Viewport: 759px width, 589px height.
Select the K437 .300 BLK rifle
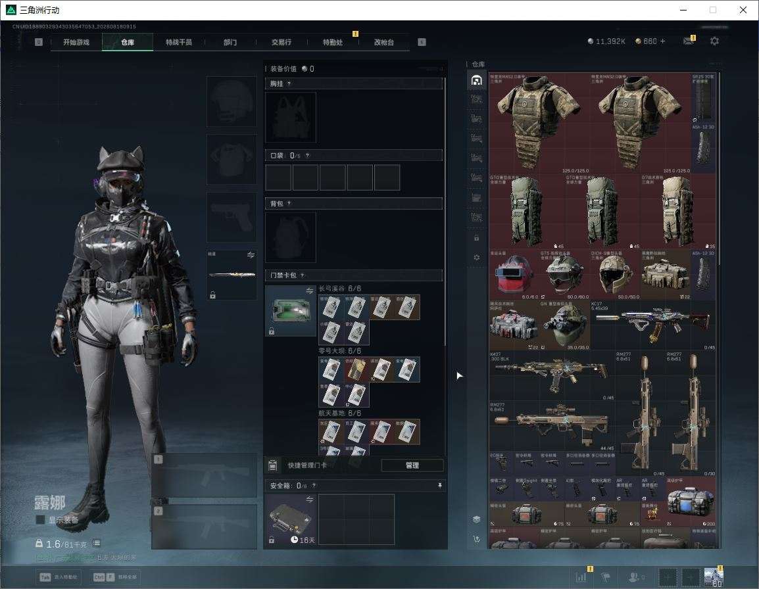[552, 376]
